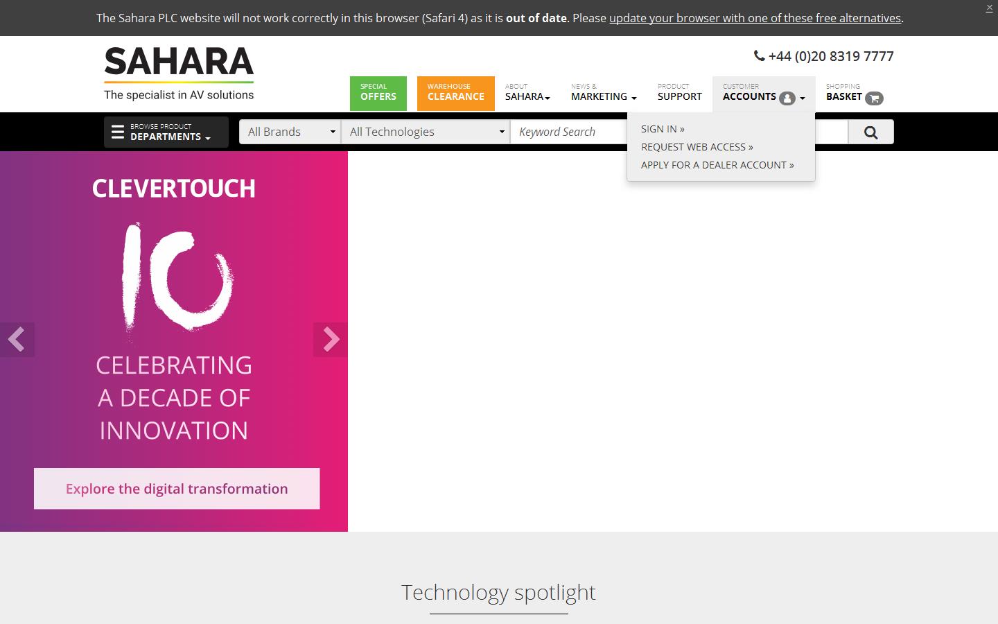
Task: Follow the update your browser link
Action: pos(755,18)
